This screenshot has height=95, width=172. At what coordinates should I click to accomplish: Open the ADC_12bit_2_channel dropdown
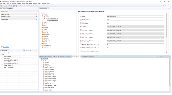coord(163,37)
